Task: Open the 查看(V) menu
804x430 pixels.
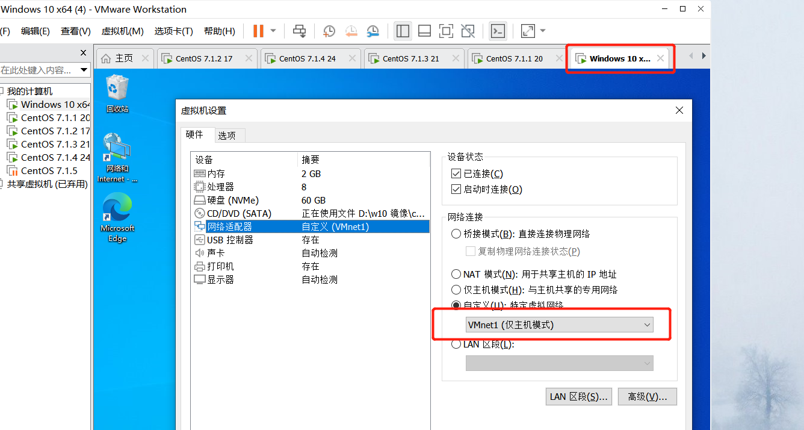Action: 76,31
